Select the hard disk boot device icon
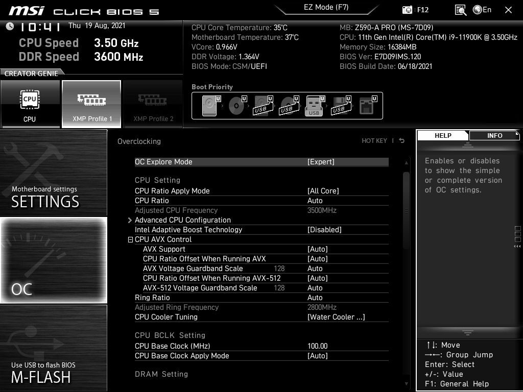Screen dimensions: 523x392 pyautogui.click(x=211, y=105)
